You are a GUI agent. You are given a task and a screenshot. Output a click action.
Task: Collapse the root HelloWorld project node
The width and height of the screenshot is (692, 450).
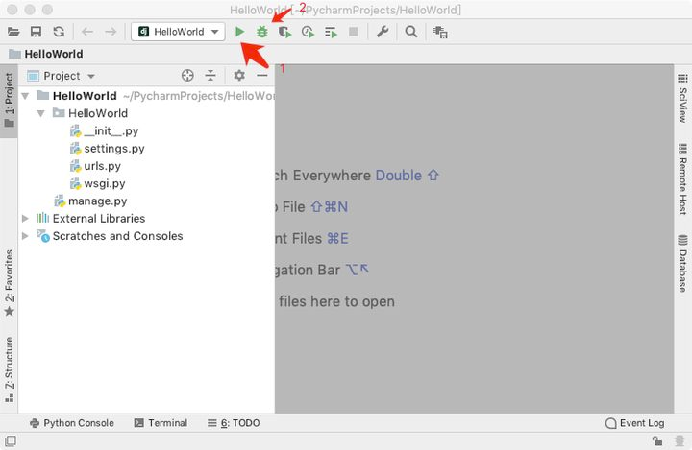click(25, 96)
